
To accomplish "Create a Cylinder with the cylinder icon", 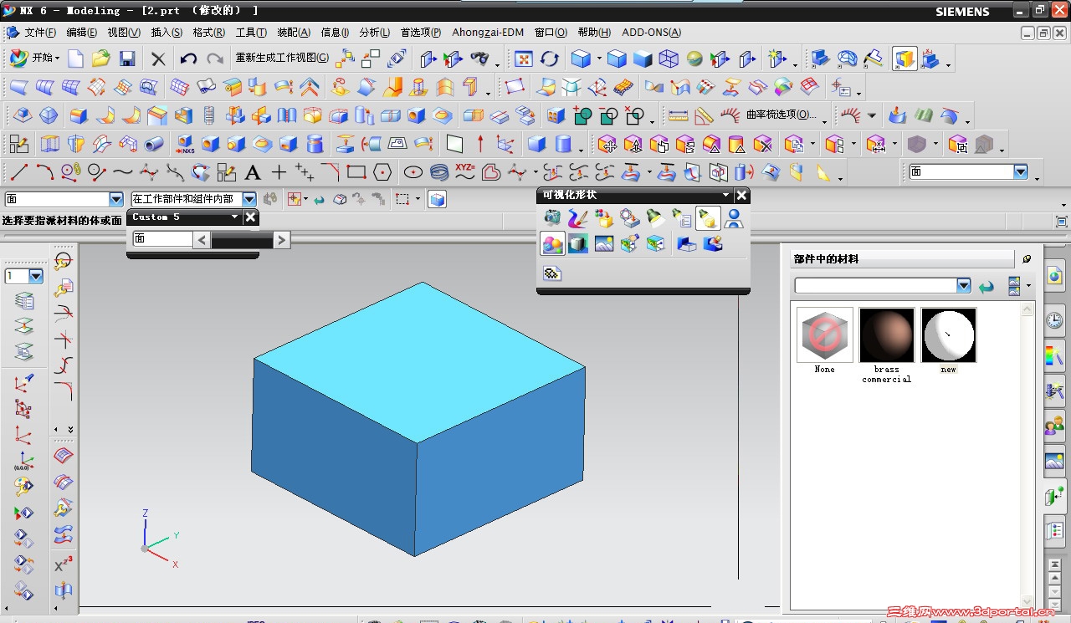I will tap(563, 144).
